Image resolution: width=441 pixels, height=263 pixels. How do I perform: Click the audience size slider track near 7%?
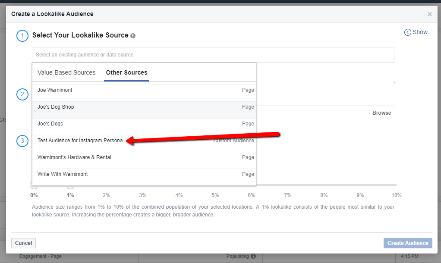pyautogui.click(x=288, y=185)
